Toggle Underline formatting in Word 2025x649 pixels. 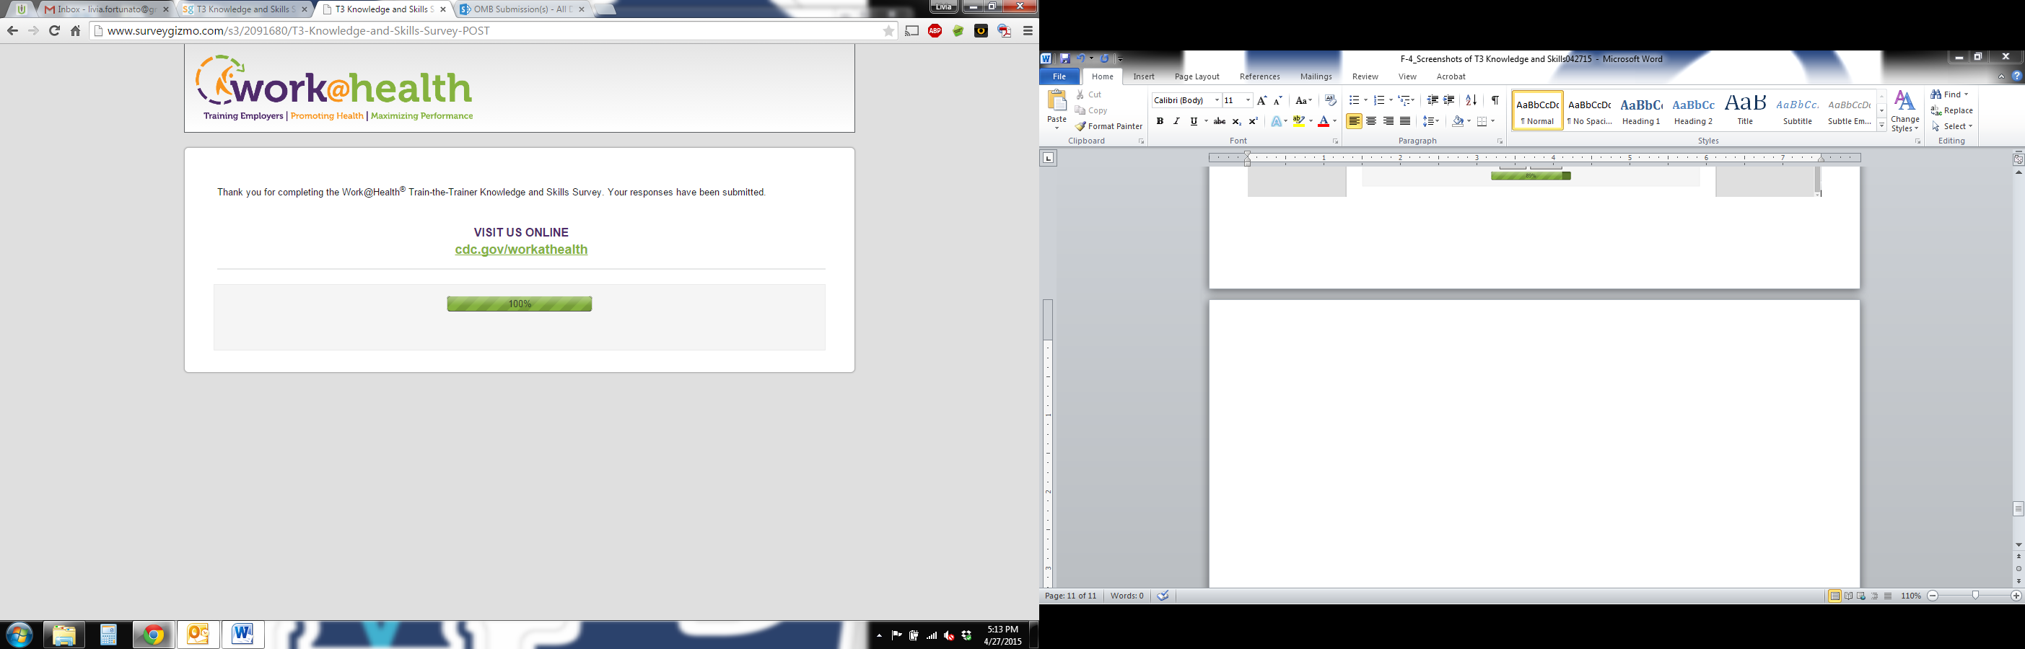[x=1194, y=121]
